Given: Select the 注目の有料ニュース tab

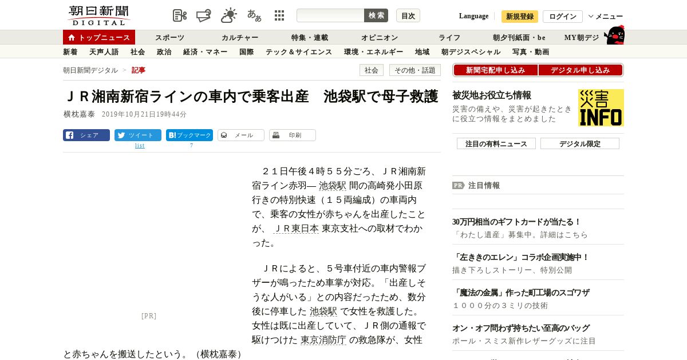Looking at the screenshot, I should tap(496, 143).
